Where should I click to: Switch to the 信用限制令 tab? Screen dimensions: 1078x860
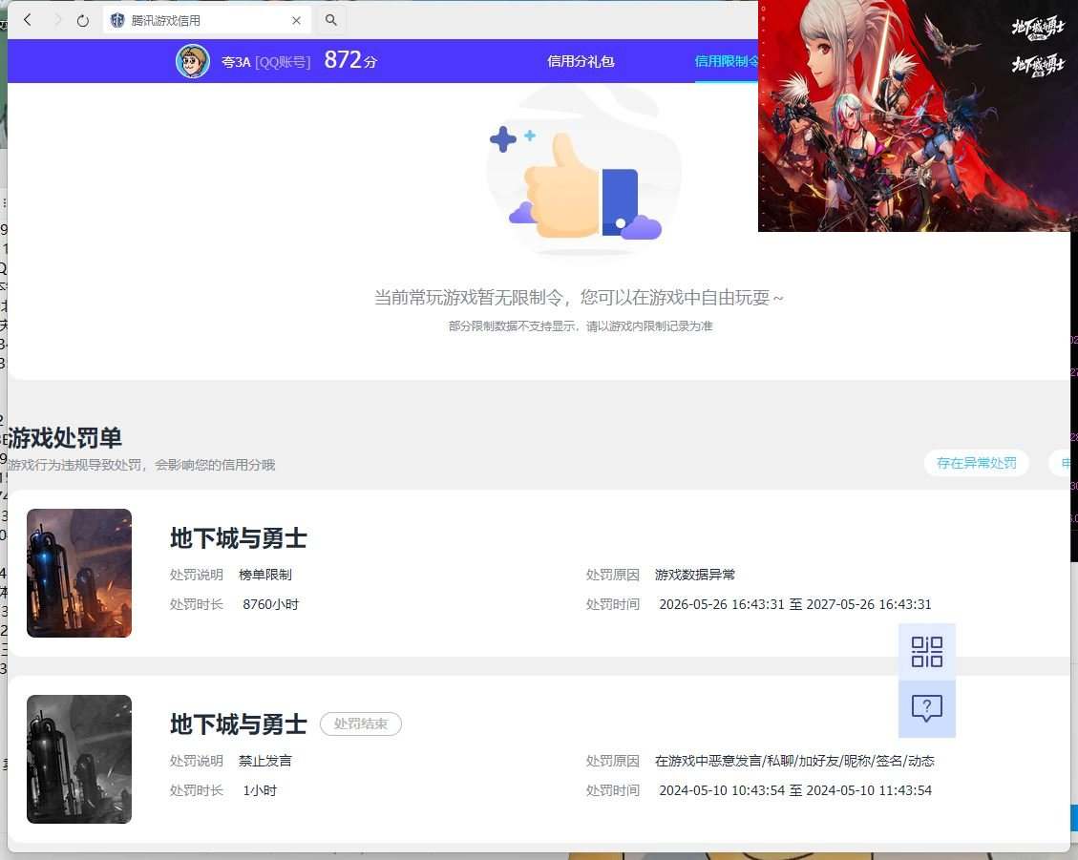pos(726,61)
